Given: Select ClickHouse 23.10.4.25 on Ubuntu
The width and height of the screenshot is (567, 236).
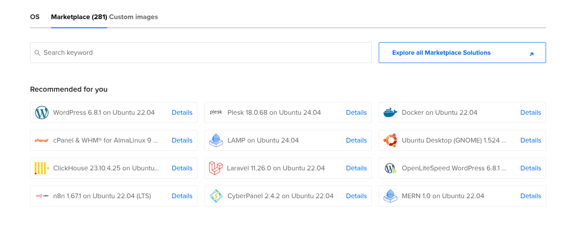Looking at the screenshot, I should (114, 168).
